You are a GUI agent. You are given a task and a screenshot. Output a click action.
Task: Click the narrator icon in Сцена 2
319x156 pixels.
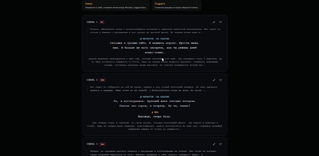[x=141, y=97]
